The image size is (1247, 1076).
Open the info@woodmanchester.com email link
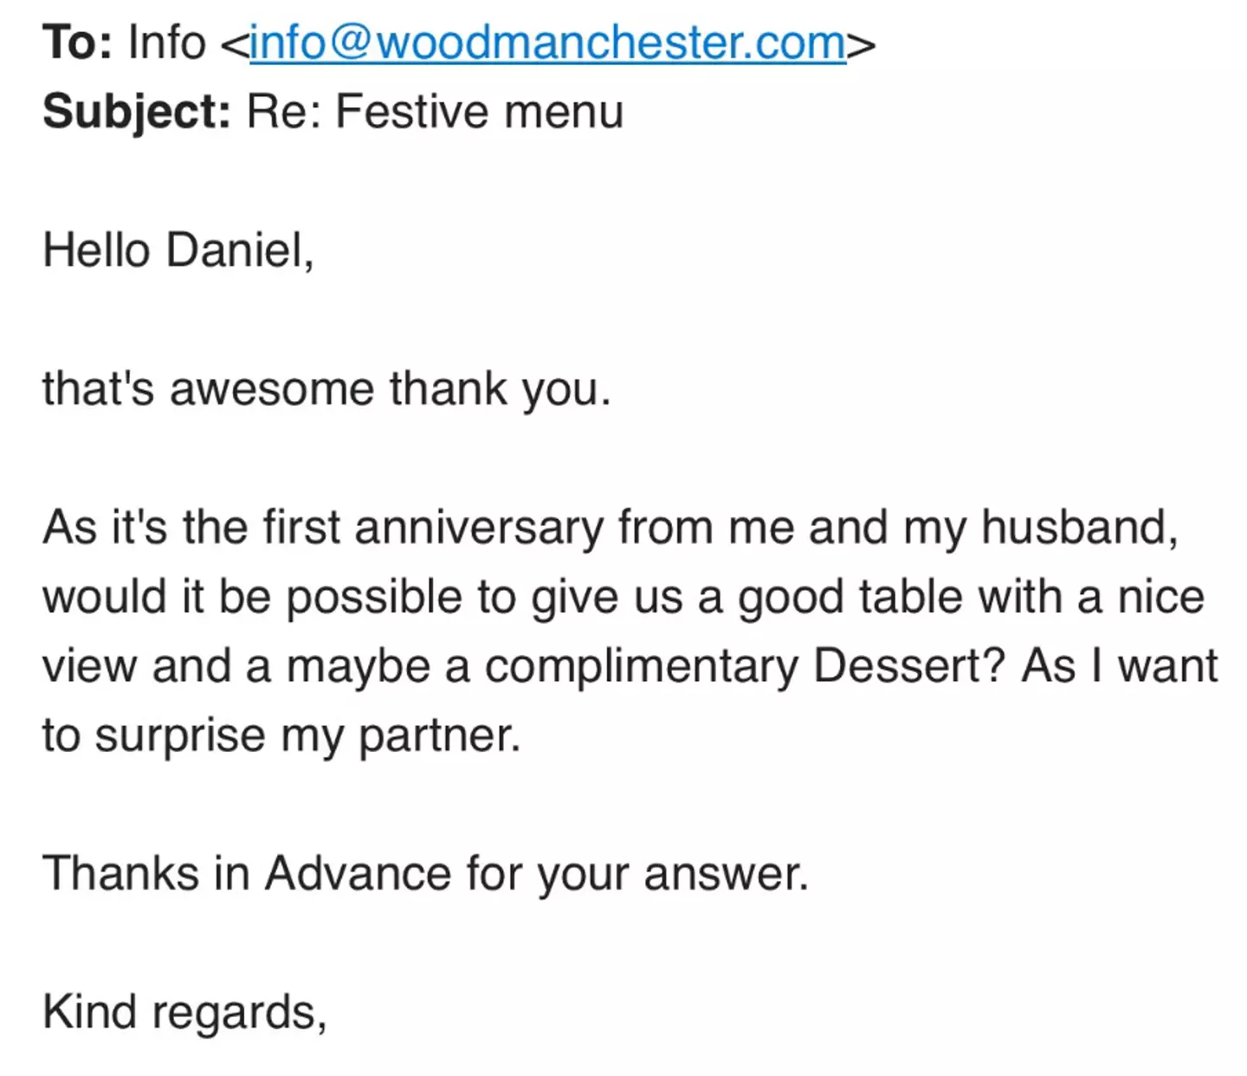(547, 42)
